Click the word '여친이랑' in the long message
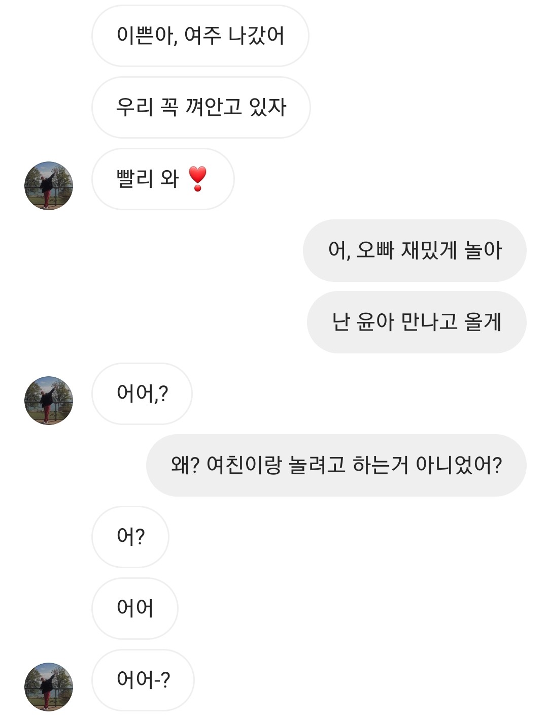The image size is (548, 718). [244, 465]
